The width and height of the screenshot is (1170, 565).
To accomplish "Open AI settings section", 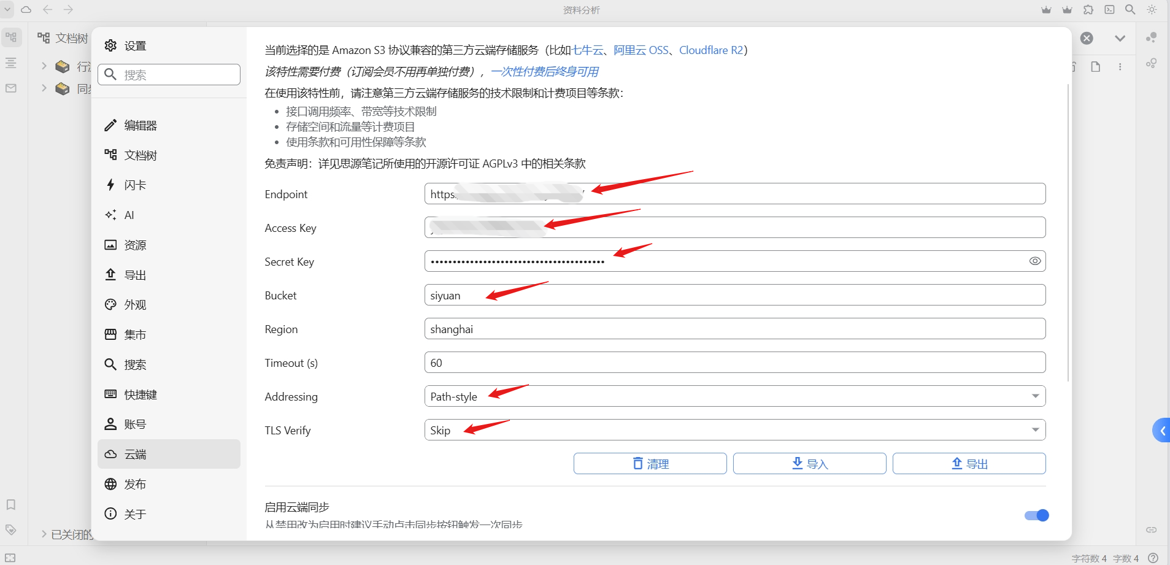I will [x=169, y=215].
